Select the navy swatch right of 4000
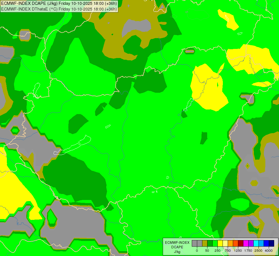This screenshot has height=256, width=279. tap(271, 243)
